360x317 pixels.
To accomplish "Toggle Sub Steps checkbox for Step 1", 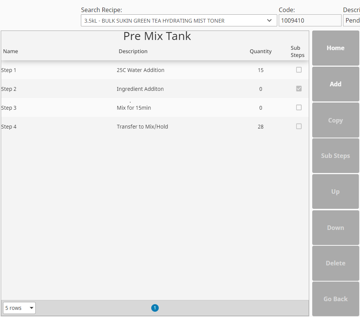I will (x=299, y=70).
